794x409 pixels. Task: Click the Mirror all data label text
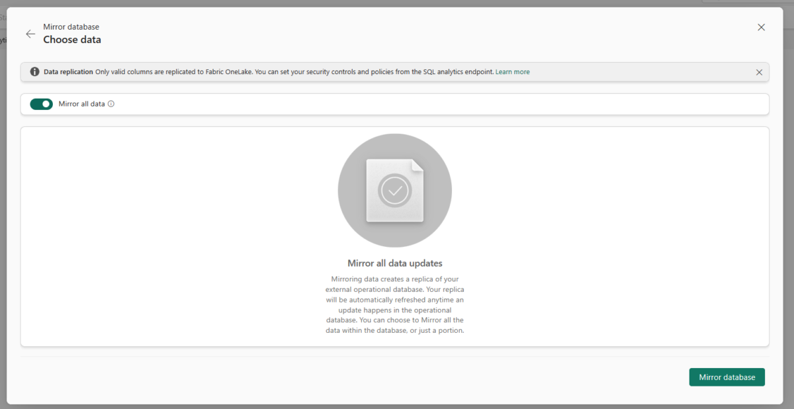pyautogui.click(x=81, y=104)
